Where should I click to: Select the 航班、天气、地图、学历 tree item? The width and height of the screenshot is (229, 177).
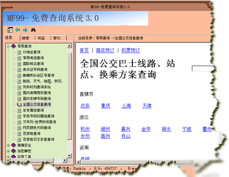point(43,81)
